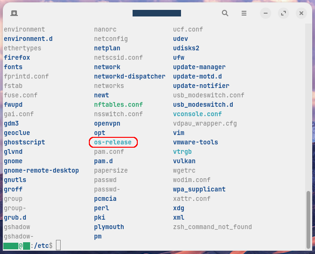Click the zsh_command_not_found entry
Screen dimensions: 315x254
pyautogui.click(x=212, y=227)
